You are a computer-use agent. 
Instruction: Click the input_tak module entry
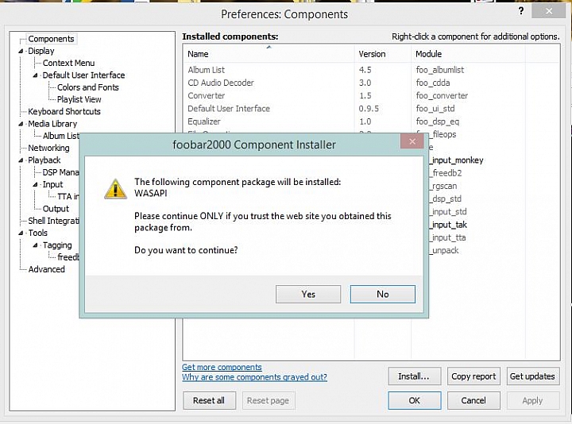[x=449, y=225]
